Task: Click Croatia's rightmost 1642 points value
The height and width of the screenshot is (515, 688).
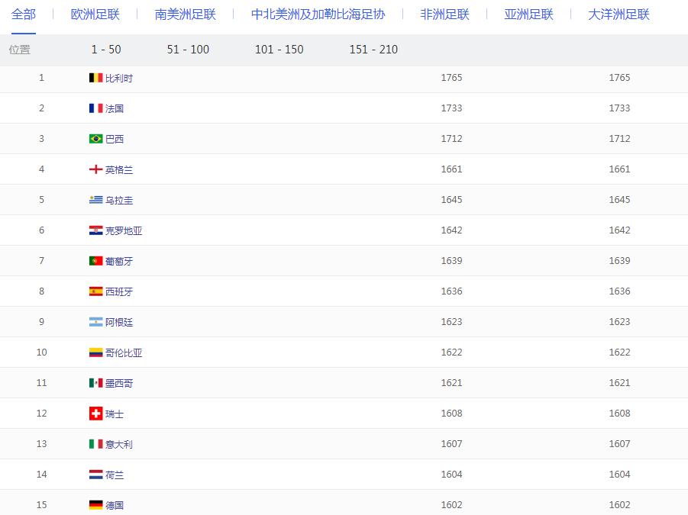Action: (x=619, y=230)
